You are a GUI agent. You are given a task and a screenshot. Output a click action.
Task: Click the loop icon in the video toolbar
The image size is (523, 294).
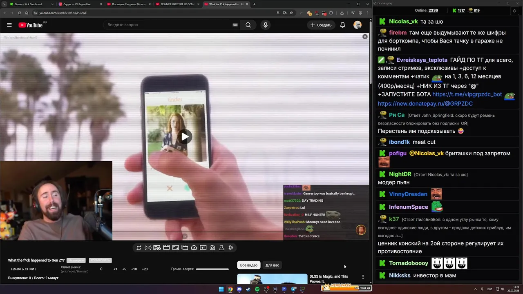[139, 247]
